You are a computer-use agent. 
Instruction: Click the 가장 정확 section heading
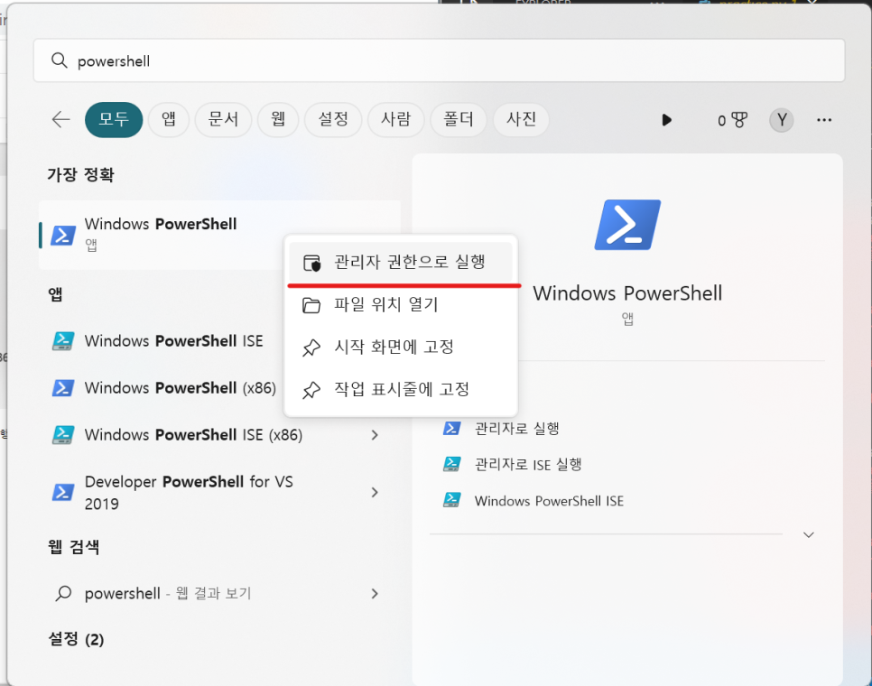coord(80,174)
